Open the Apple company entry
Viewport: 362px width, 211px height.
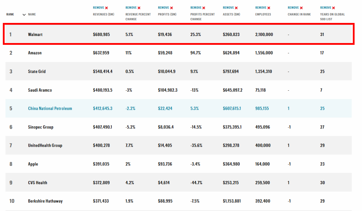[33, 164]
